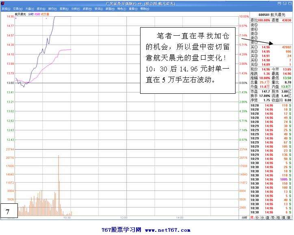Image resolution: width=294 pixels, height=235 pixels.
Task: Switch to the 指 tab
Action: 278,218
